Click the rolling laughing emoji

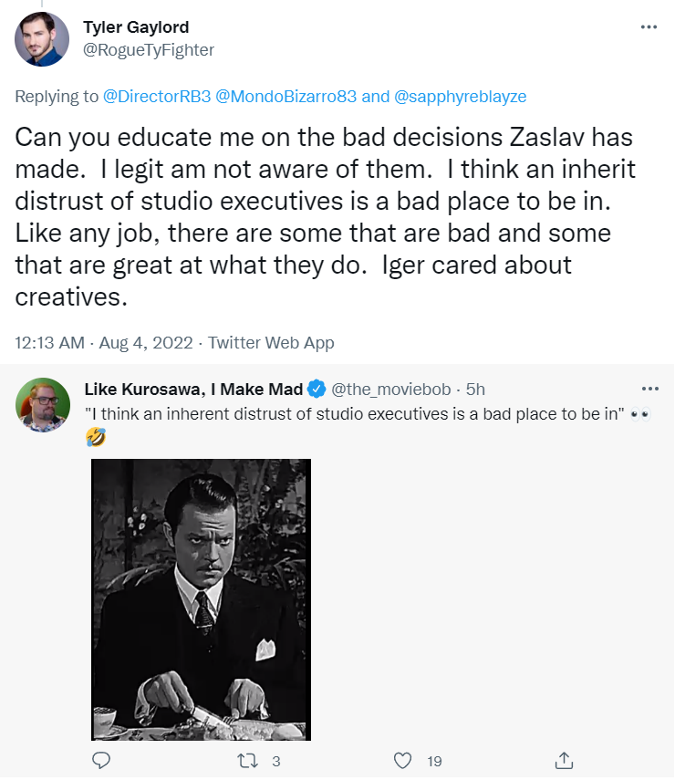tap(96, 437)
